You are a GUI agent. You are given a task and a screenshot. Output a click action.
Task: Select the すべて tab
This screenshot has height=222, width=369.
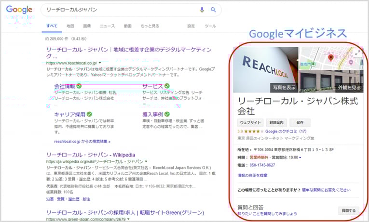click(52, 26)
